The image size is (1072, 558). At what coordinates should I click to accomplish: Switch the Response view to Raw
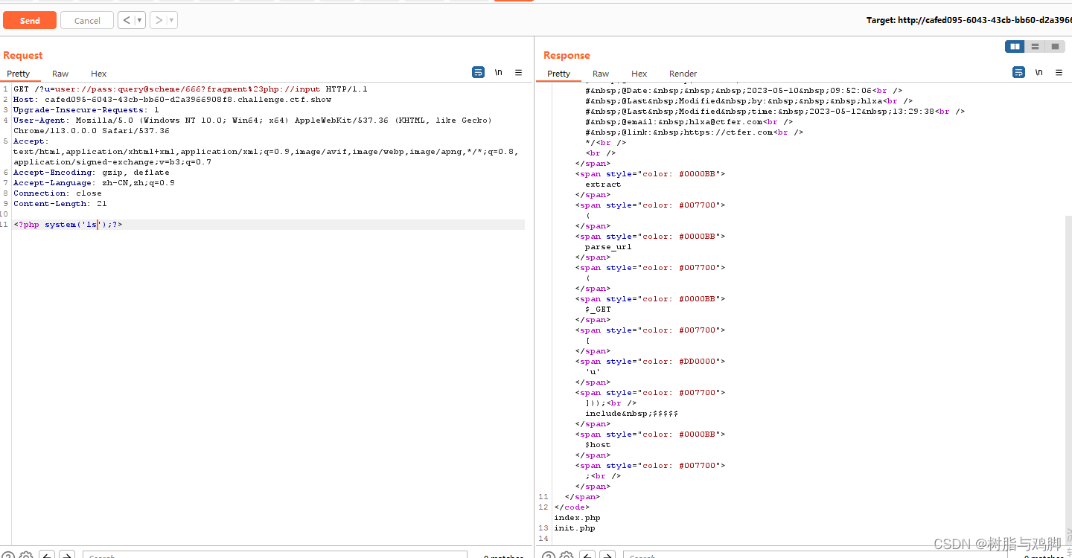pyautogui.click(x=601, y=74)
